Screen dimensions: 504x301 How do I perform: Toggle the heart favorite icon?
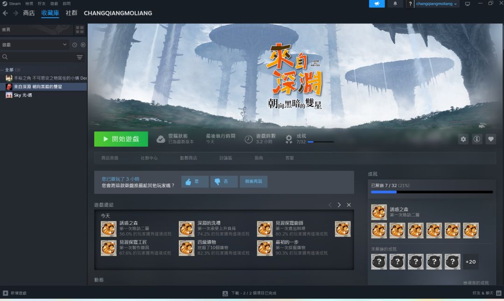pos(491,139)
